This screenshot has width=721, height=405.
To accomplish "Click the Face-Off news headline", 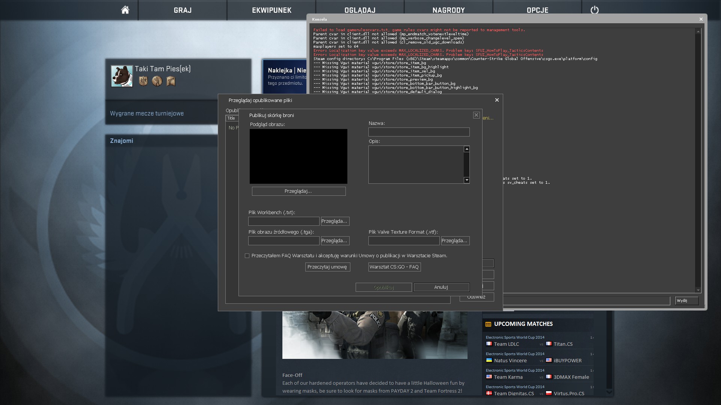I will (292, 375).
